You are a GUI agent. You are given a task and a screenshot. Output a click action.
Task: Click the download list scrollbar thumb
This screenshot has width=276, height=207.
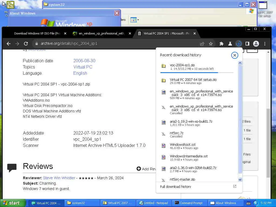[240, 119]
